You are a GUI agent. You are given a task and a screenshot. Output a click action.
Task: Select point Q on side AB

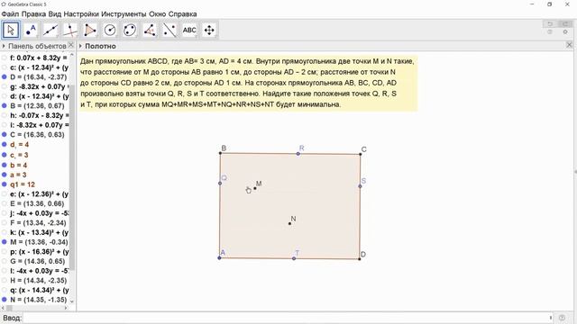coord(220,183)
